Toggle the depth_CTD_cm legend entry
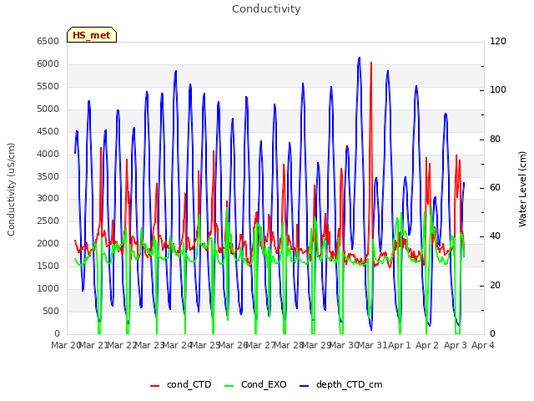The height and width of the screenshot is (401, 534). 341,384
